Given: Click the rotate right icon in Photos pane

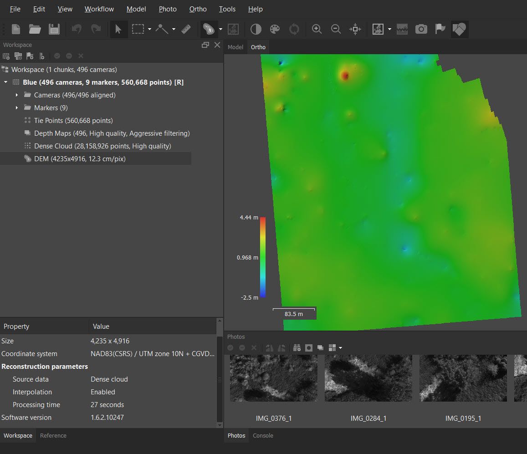Looking at the screenshot, I should point(282,347).
